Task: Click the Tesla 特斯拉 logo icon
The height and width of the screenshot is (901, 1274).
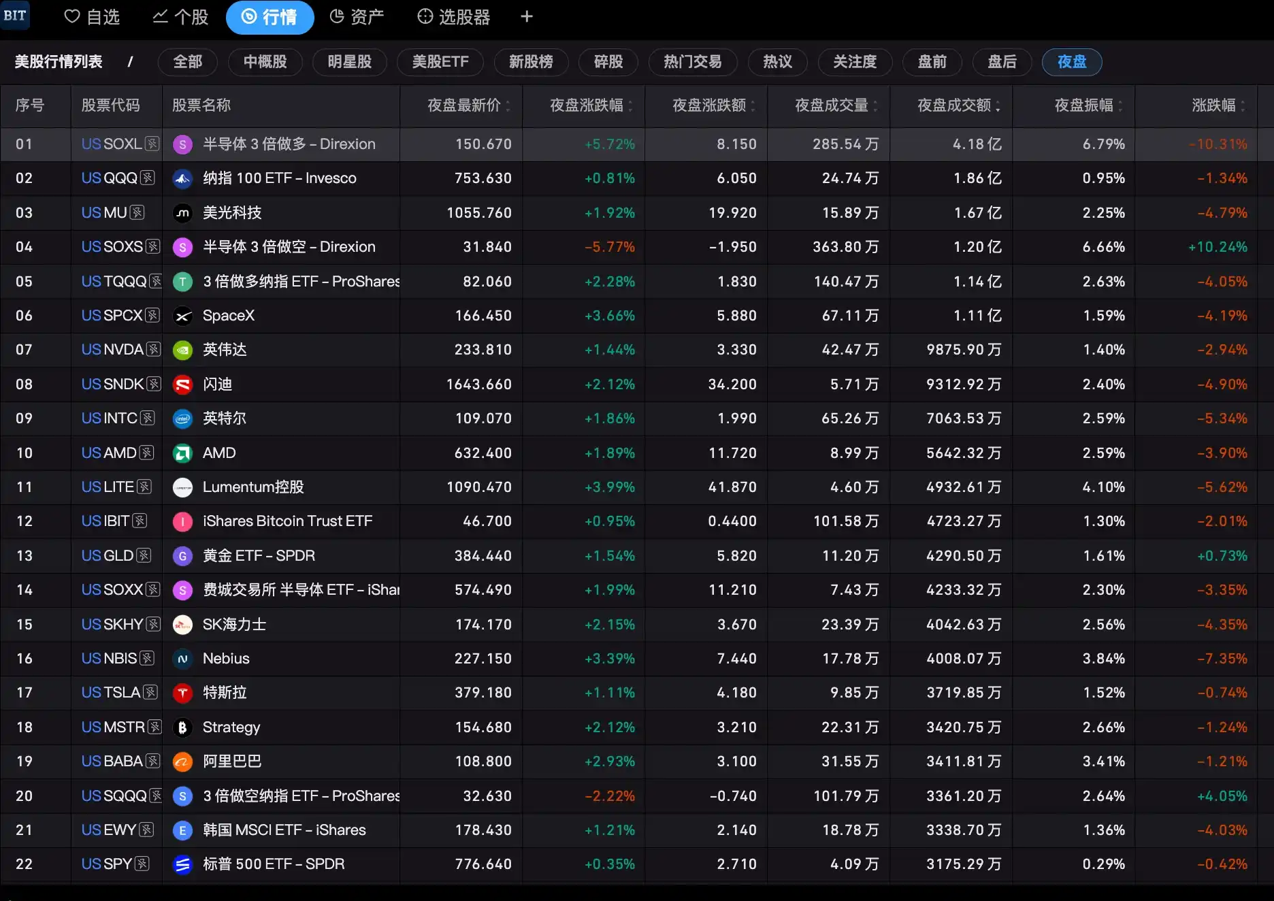Action: pyautogui.click(x=182, y=693)
